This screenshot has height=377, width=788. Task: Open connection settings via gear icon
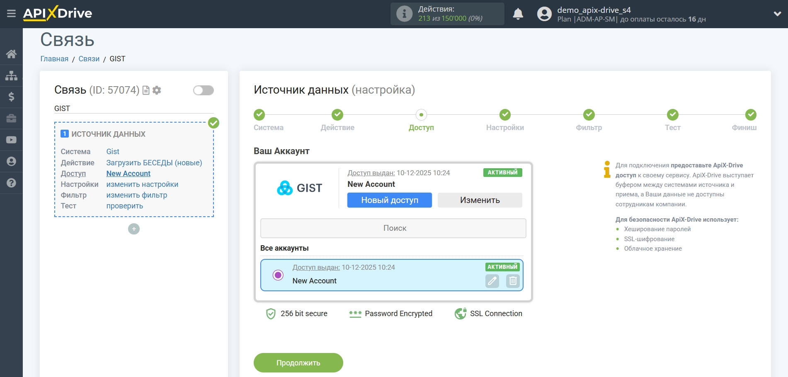coord(156,90)
